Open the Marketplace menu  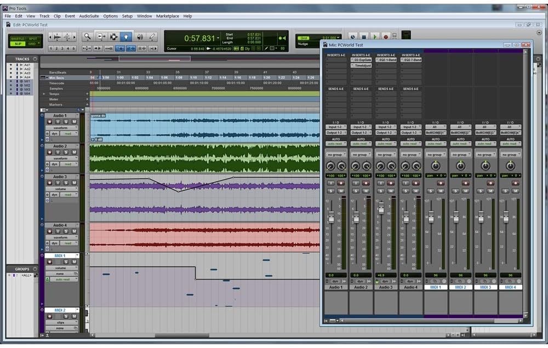[167, 16]
